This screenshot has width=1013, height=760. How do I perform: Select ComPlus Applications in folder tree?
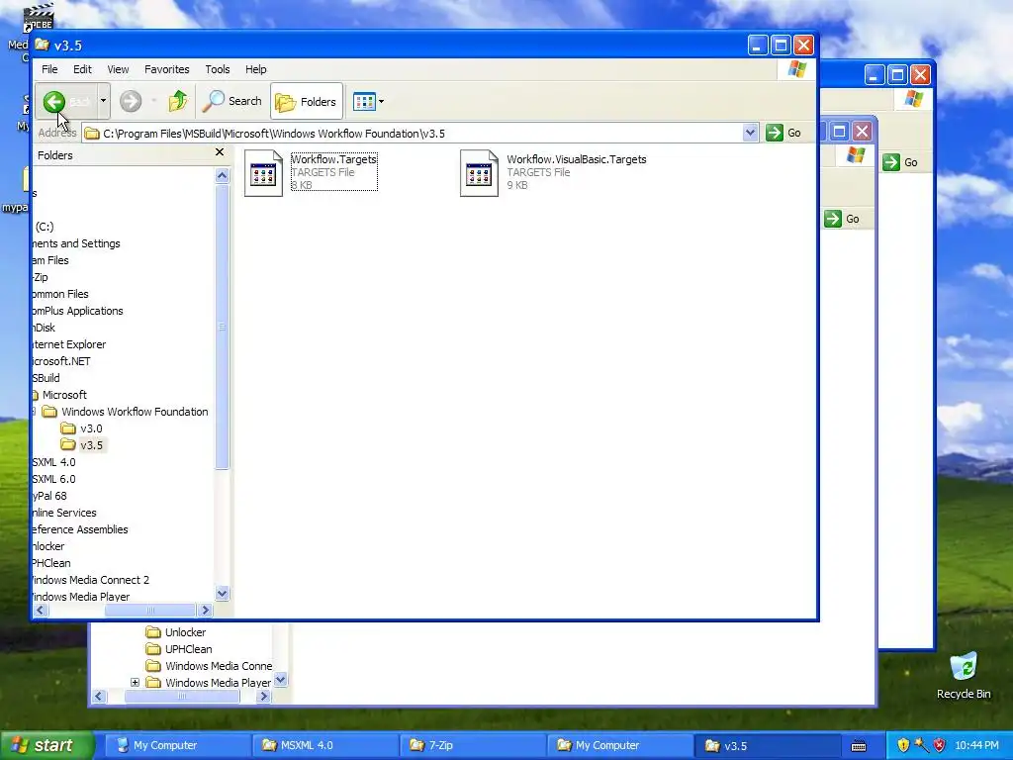pos(77,311)
